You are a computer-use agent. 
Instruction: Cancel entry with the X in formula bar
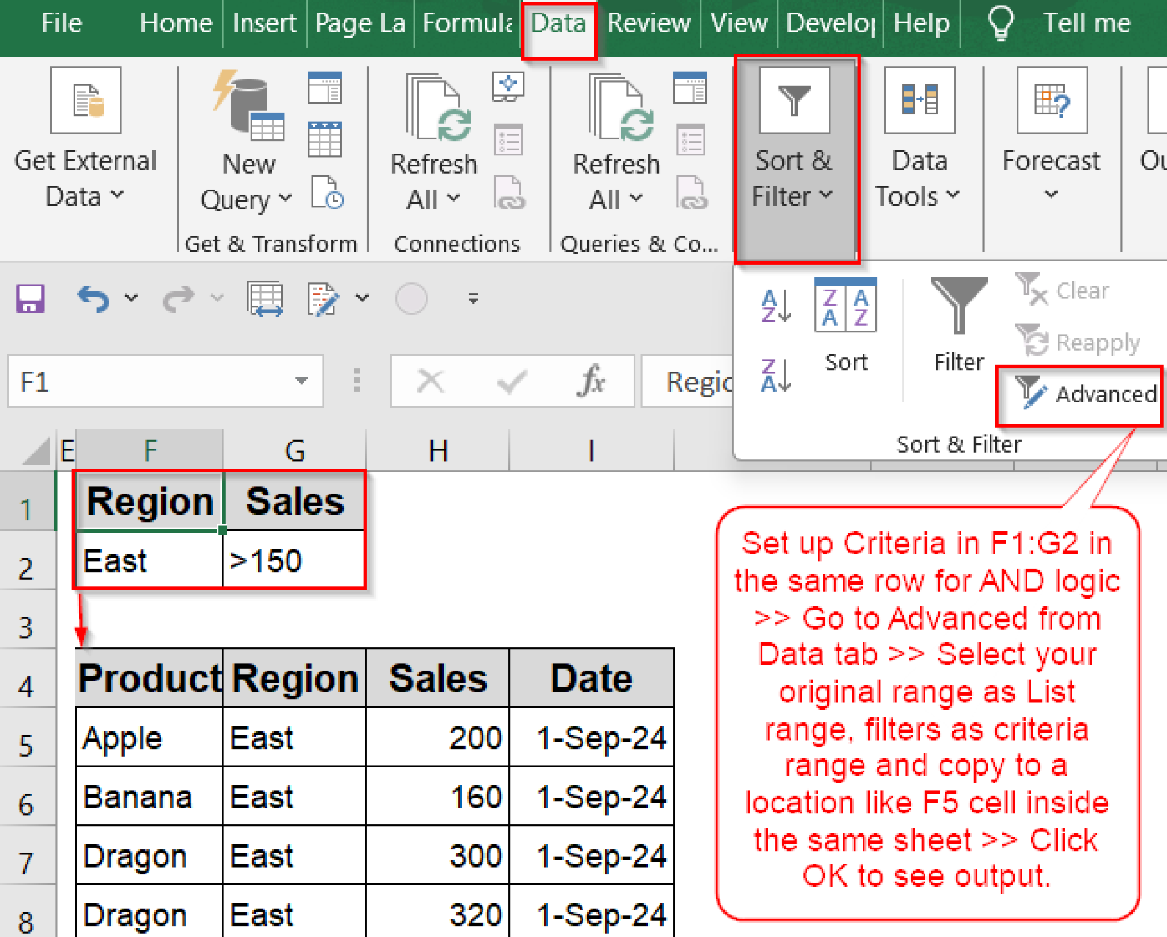click(430, 381)
